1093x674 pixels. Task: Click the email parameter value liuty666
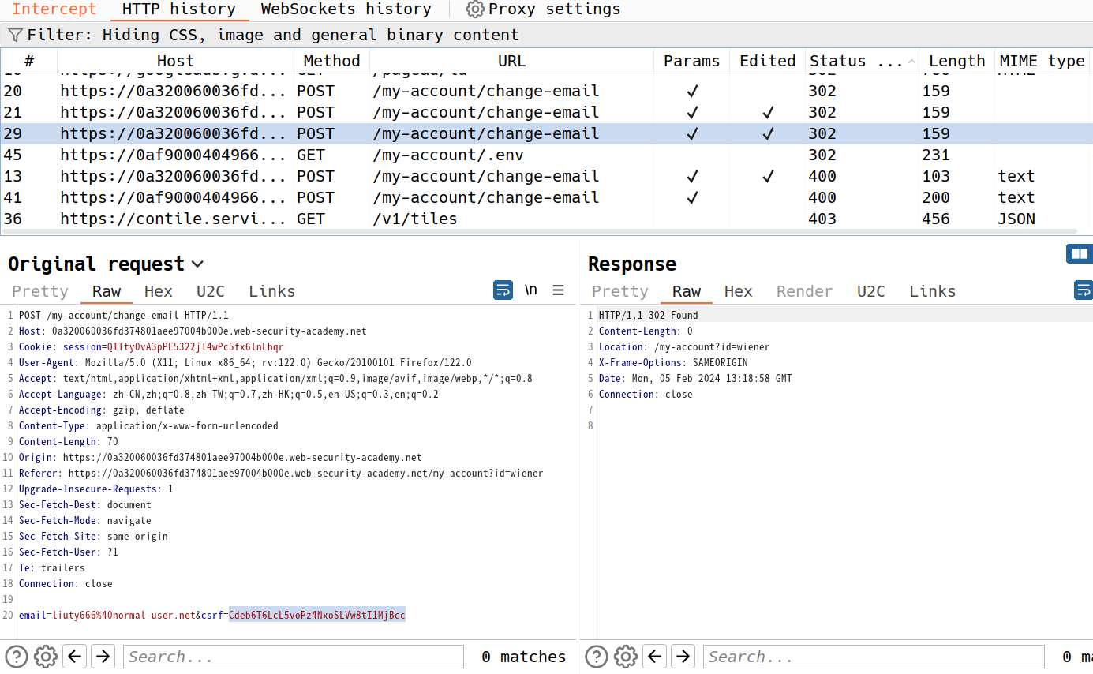point(124,615)
